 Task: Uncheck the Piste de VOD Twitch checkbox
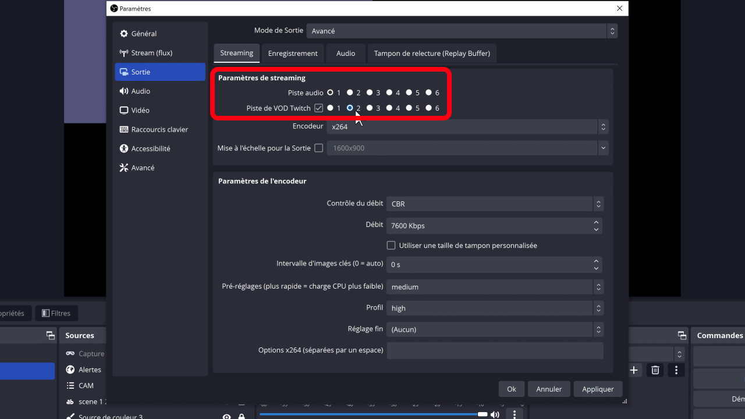[318, 108]
